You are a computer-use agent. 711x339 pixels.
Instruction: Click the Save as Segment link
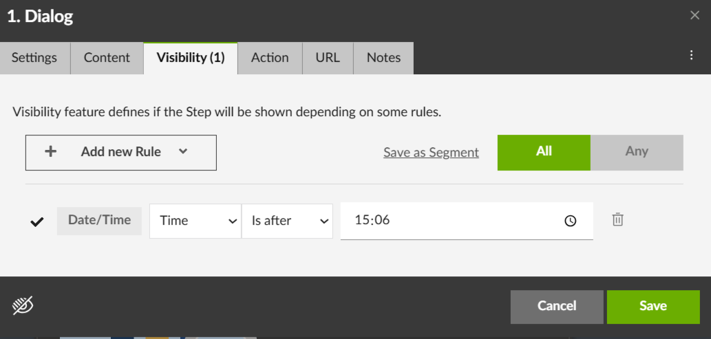[431, 153]
